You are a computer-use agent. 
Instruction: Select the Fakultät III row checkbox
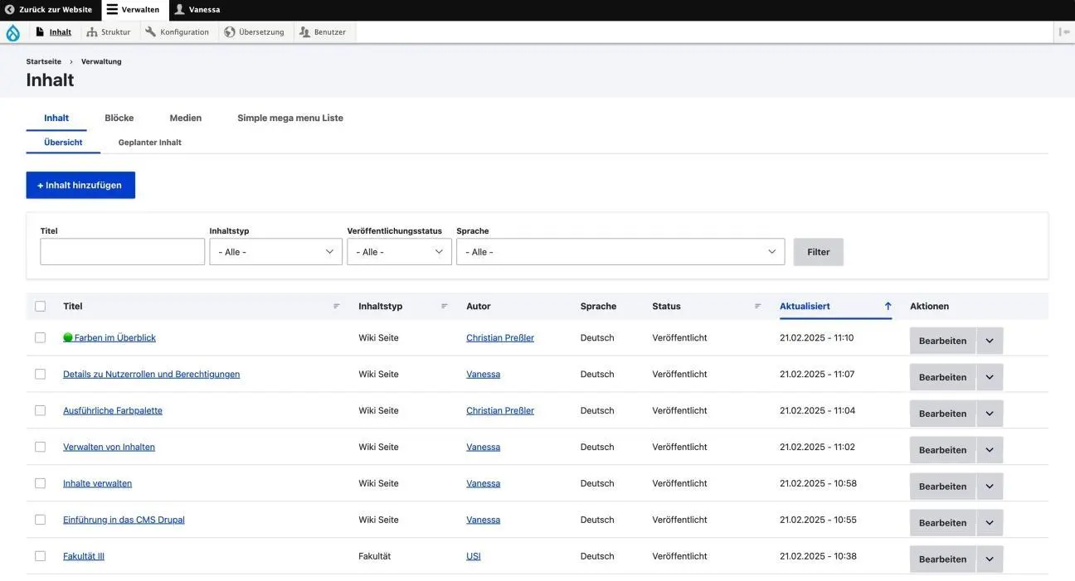(40, 556)
